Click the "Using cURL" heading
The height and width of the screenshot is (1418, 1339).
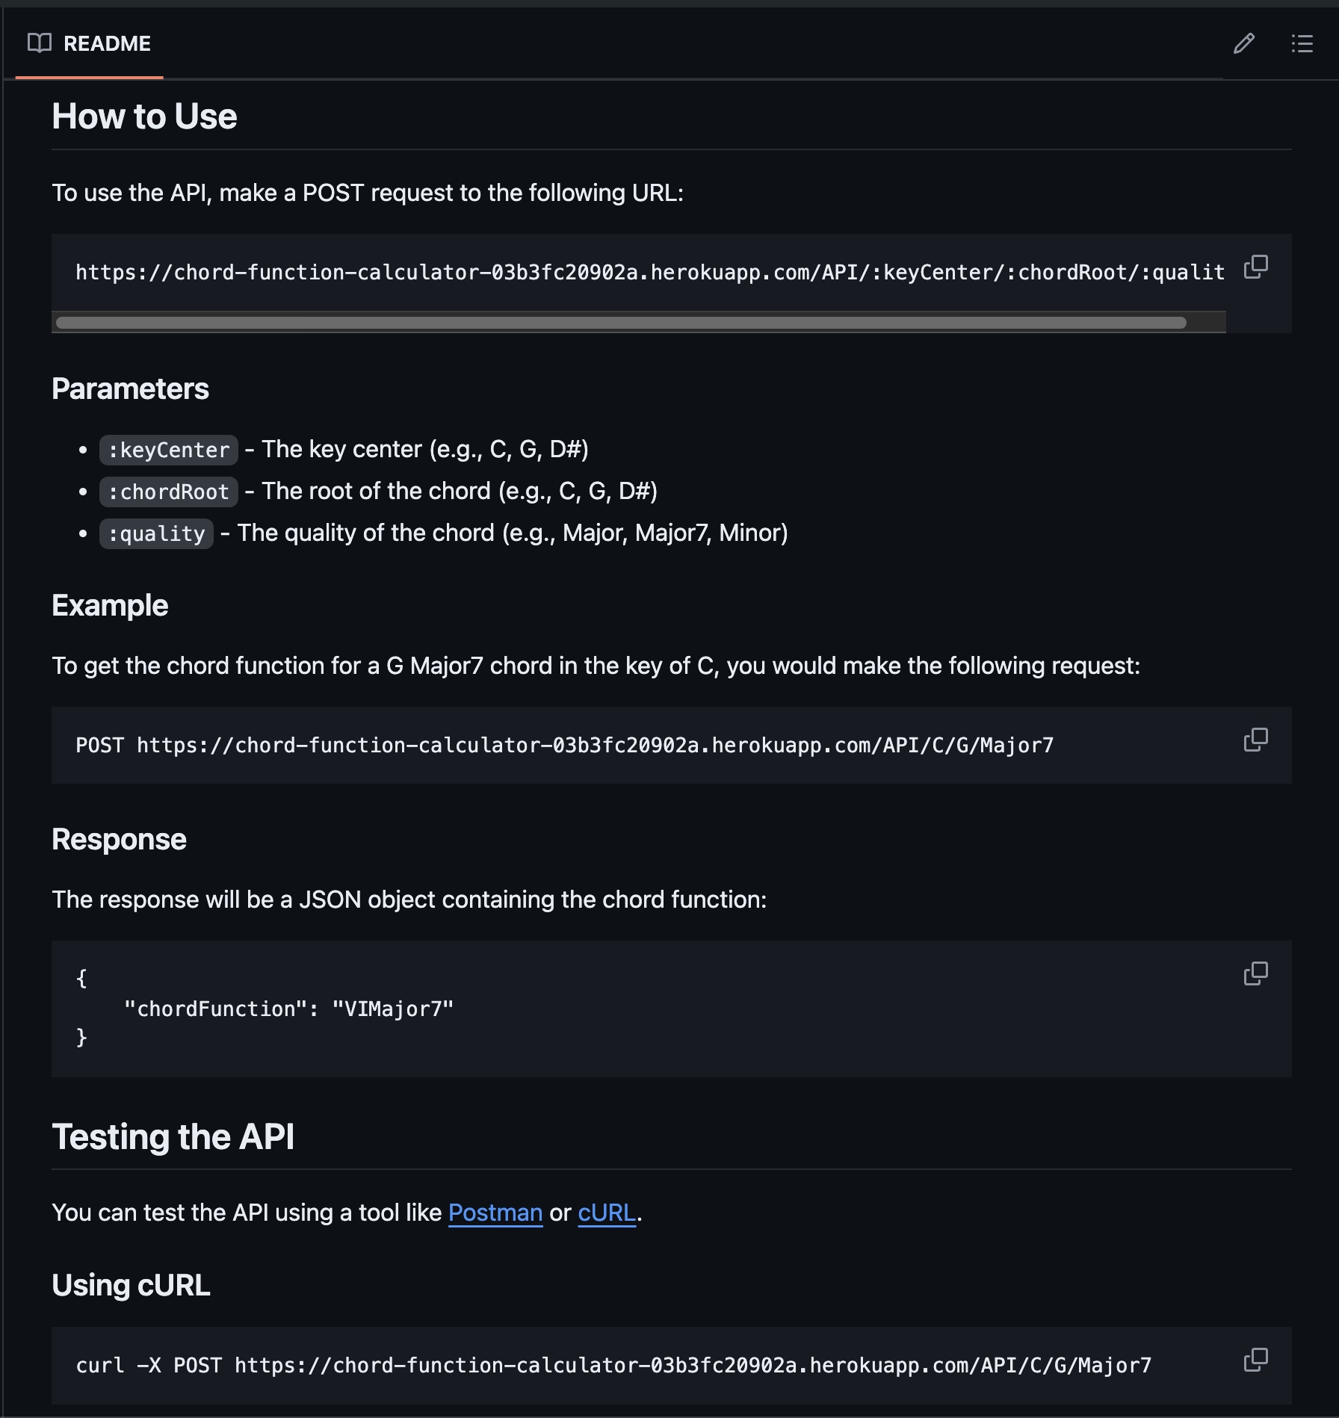pyautogui.click(x=131, y=1285)
